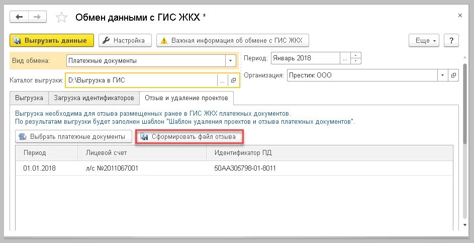Viewport: 474px width, 243px height.
Task: Open the Организация record icon
Action: pos(453,75)
